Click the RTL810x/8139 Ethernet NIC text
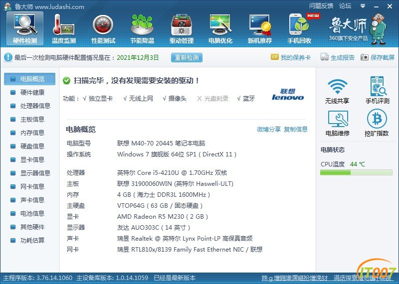The height and width of the screenshot is (284, 399). click(x=190, y=250)
